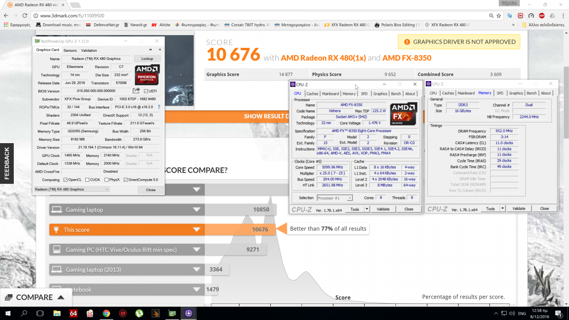This screenshot has width=569, height=320.
Task: Click Validate in the CPU-Z CPU window
Action: pyautogui.click(x=383, y=209)
